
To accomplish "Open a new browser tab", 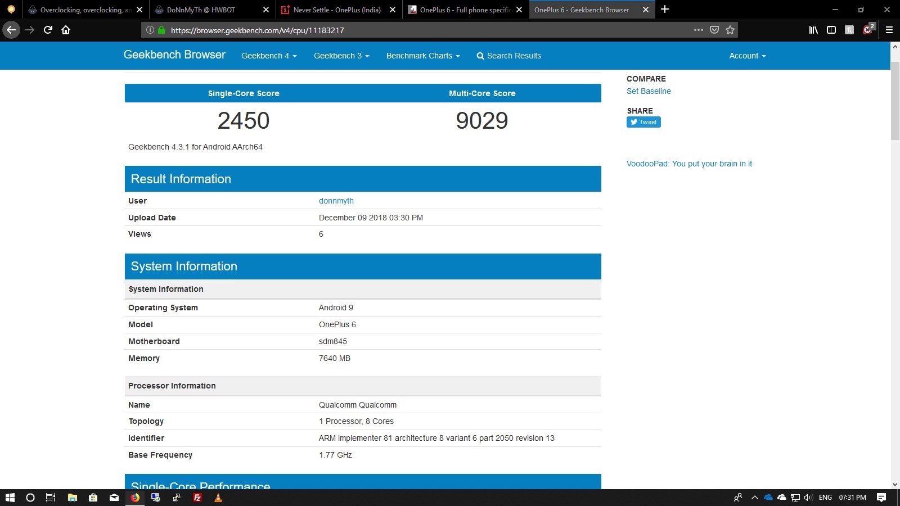I will (x=665, y=9).
